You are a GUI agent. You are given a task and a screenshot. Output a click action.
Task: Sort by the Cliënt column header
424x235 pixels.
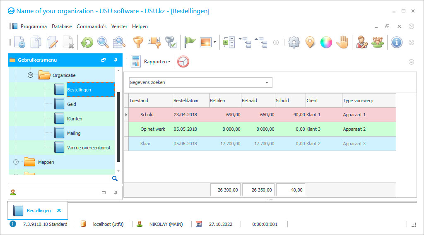coord(324,101)
